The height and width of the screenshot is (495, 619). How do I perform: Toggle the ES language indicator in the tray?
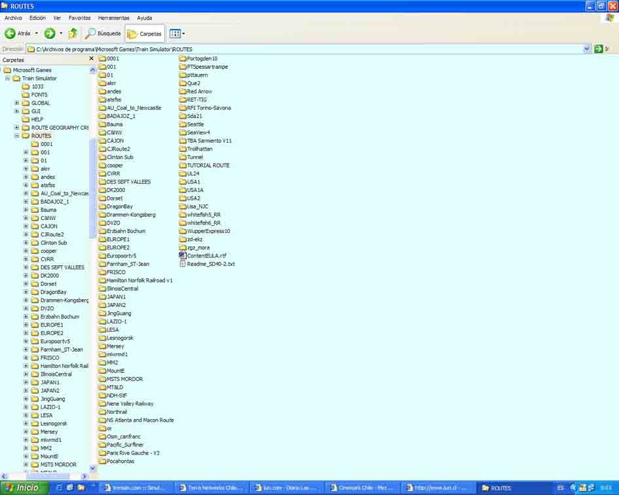pos(560,488)
